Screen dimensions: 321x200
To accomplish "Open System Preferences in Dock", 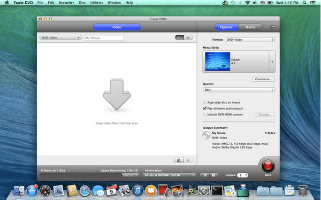I will click(x=204, y=191).
